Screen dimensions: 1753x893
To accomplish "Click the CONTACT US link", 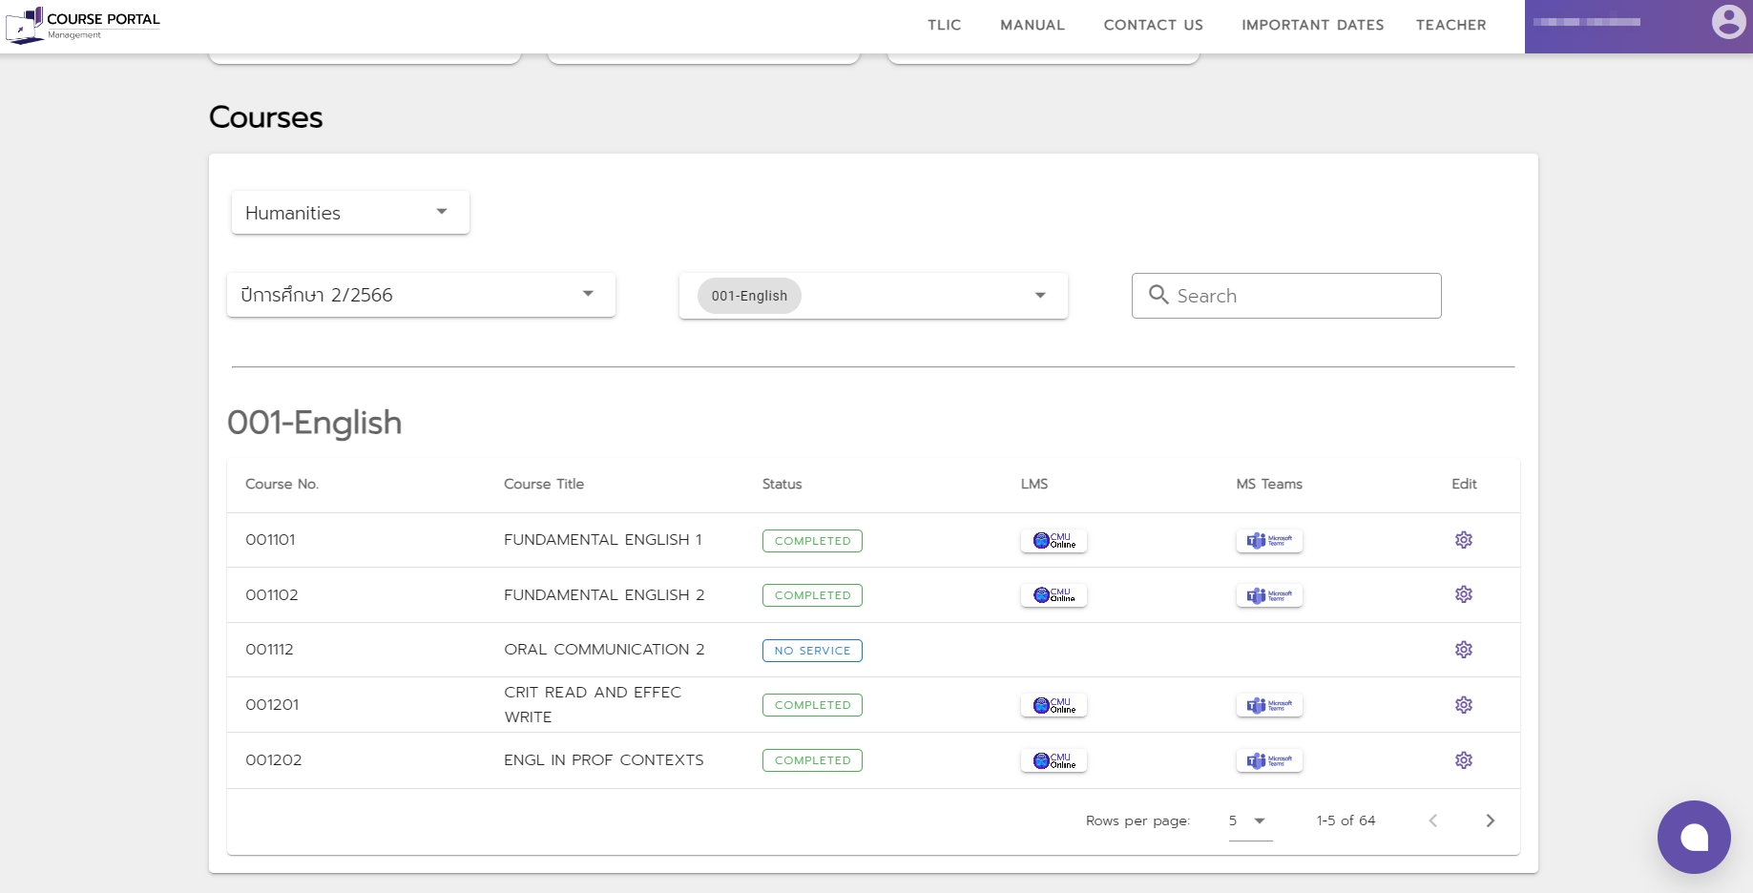I will [x=1153, y=25].
